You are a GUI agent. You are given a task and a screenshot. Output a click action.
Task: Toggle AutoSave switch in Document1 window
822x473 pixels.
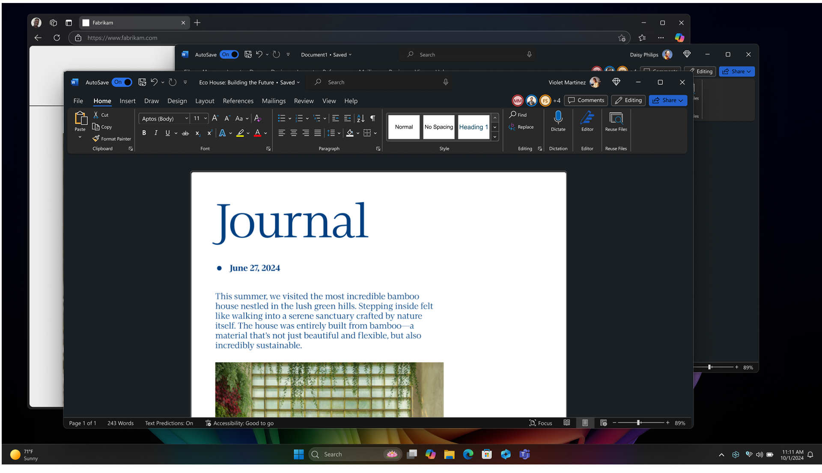(229, 54)
